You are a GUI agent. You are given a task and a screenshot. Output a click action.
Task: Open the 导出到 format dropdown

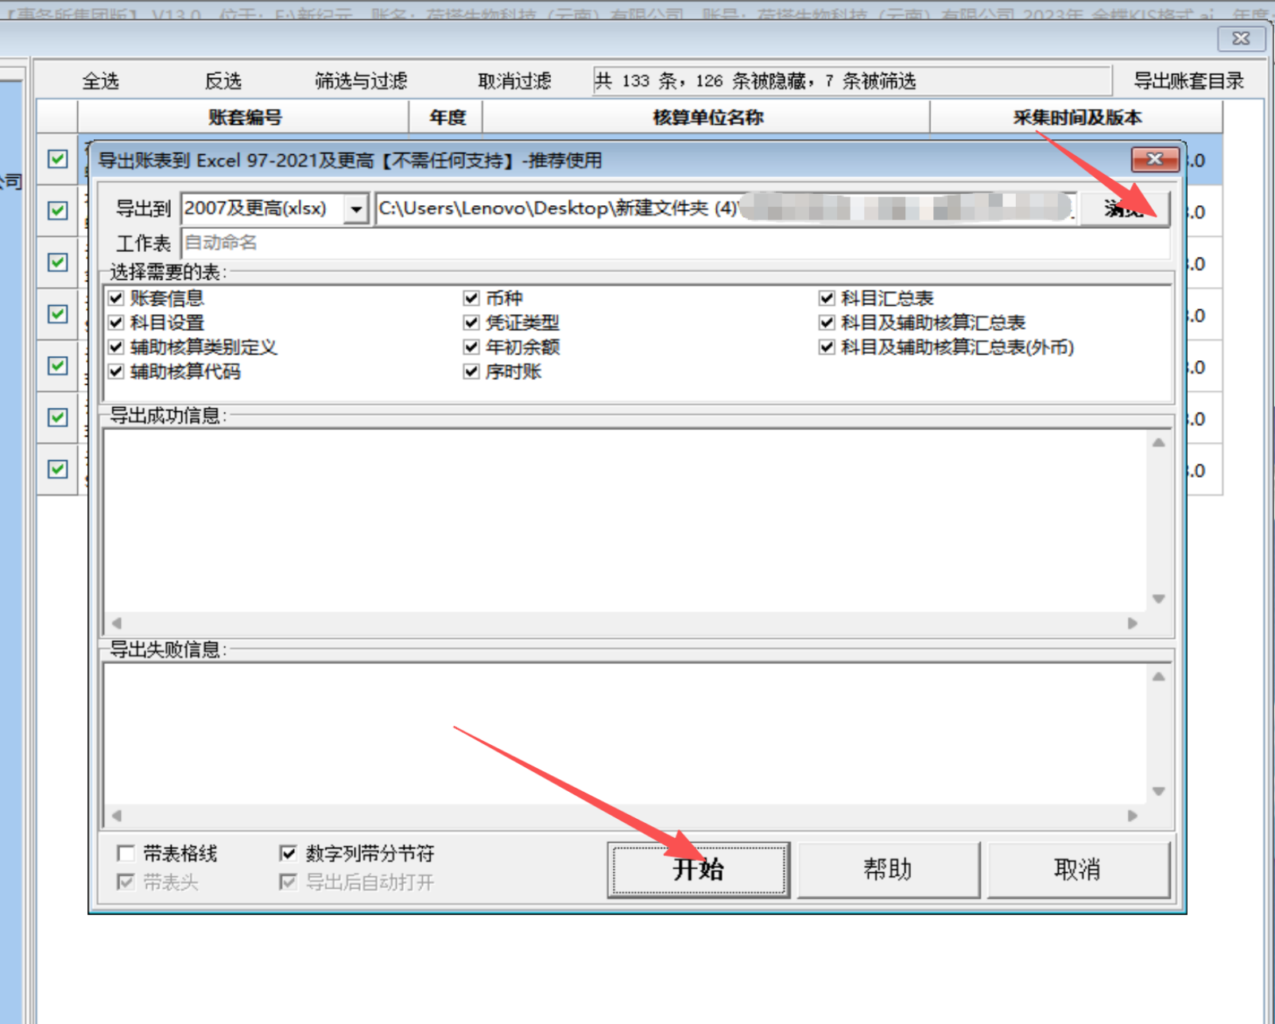pos(356,209)
